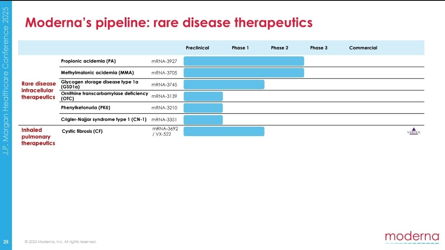Click the Commercial column header
Image resolution: width=445 pixels, height=250 pixels.
pyautogui.click(x=363, y=48)
